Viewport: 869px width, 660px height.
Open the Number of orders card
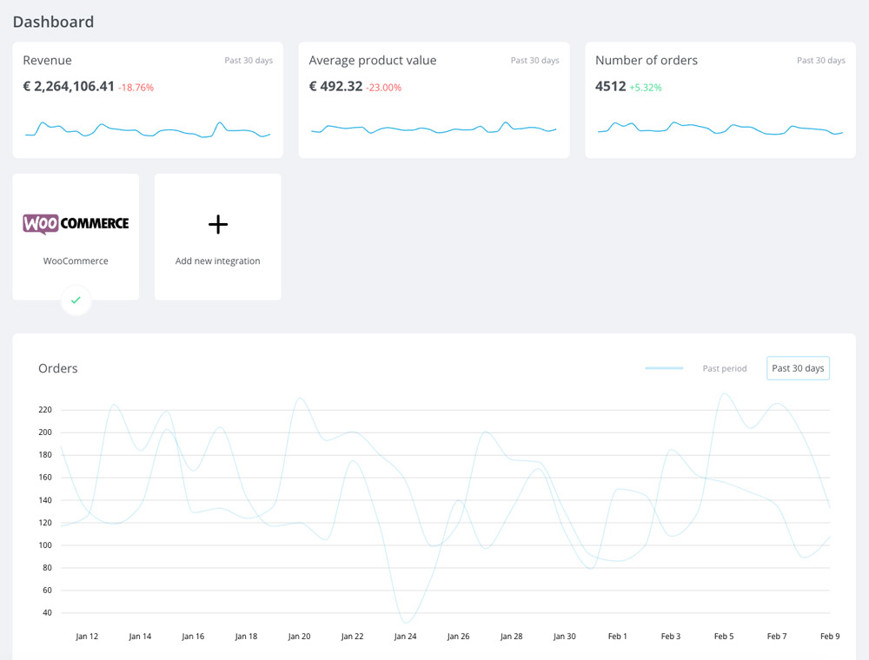[x=720, y=100]
